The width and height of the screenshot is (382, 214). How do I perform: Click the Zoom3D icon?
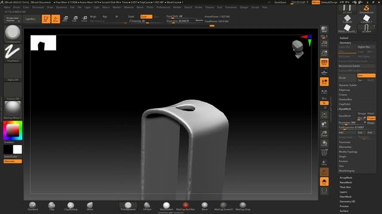324,134
